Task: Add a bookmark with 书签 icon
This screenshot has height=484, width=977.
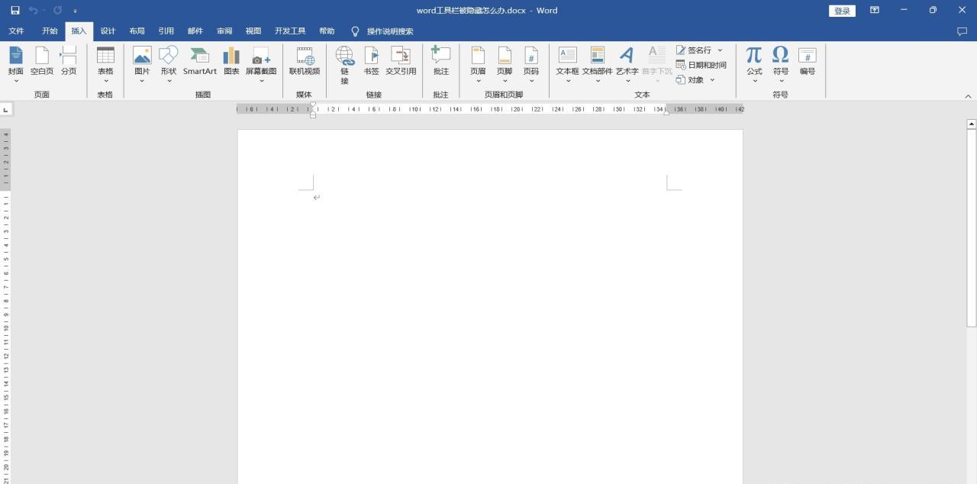Action: tap(371, 61)
